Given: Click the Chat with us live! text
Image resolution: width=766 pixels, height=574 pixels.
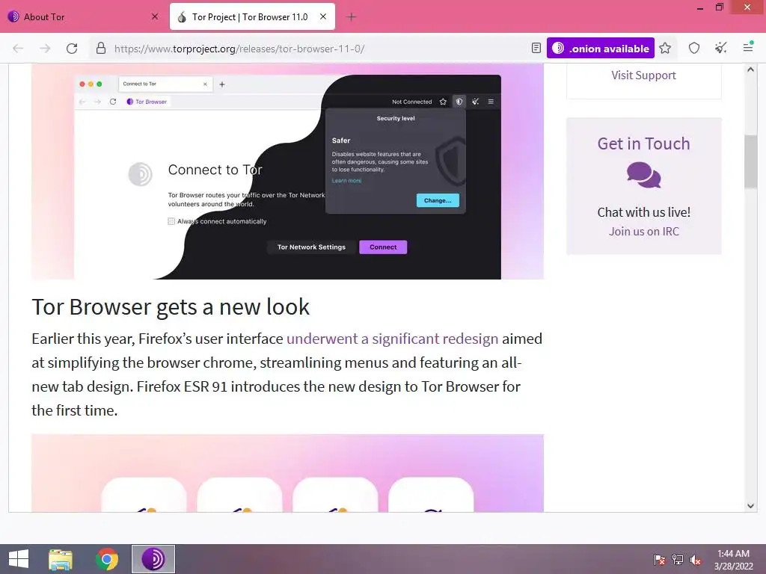Looking at the screenshot, I should point(644,212).
